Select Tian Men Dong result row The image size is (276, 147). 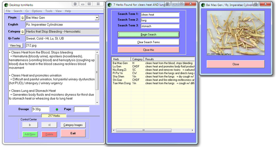click(x=153, y=83)
